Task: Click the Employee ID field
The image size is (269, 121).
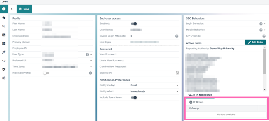Action: pyautogui.click(x=68, y=48)
